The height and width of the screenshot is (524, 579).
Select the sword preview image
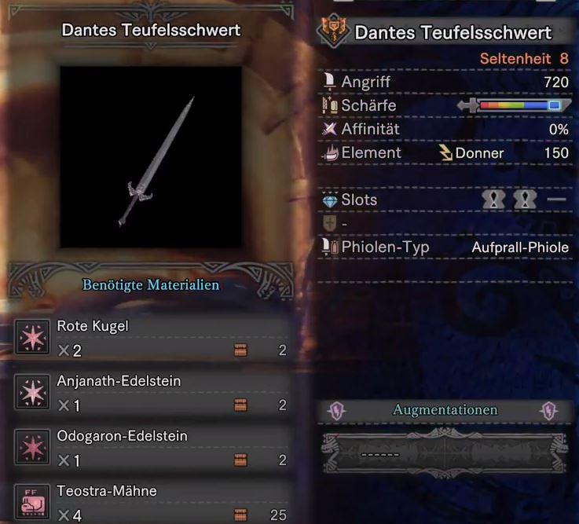pos(151,157)
